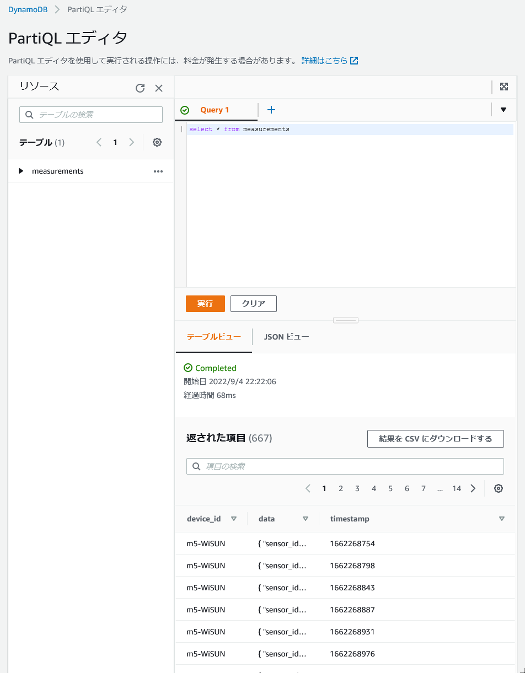
Task: Go to results page 2
Action: click(x=341, y=488)
